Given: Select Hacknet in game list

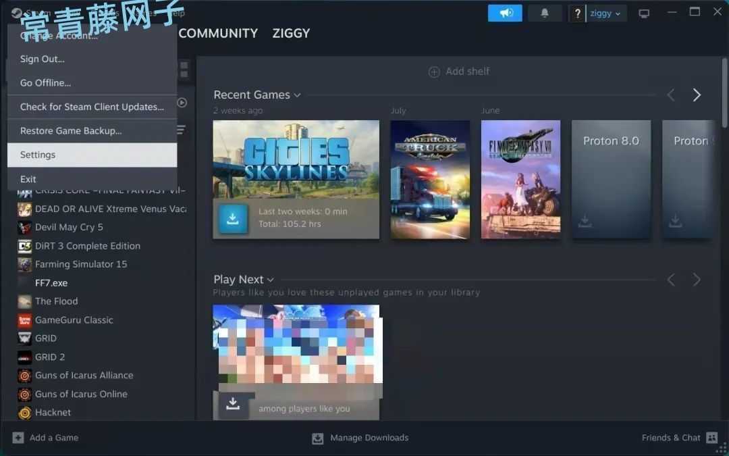Looking at the screenshot, I should [53, 412].
